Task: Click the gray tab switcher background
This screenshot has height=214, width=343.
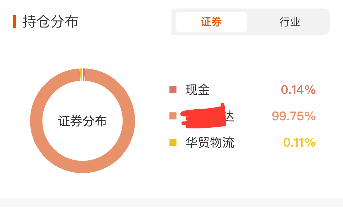Action: pos(250,22)
